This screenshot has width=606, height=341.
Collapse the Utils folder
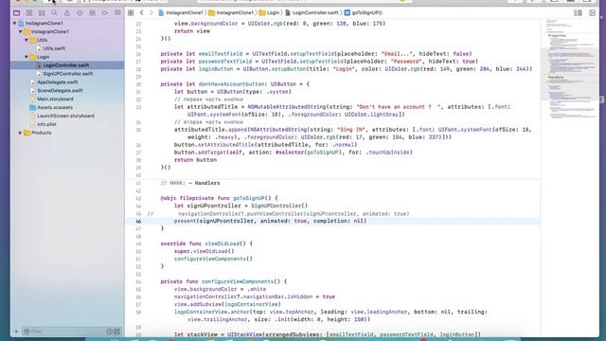tap(27, 40)
